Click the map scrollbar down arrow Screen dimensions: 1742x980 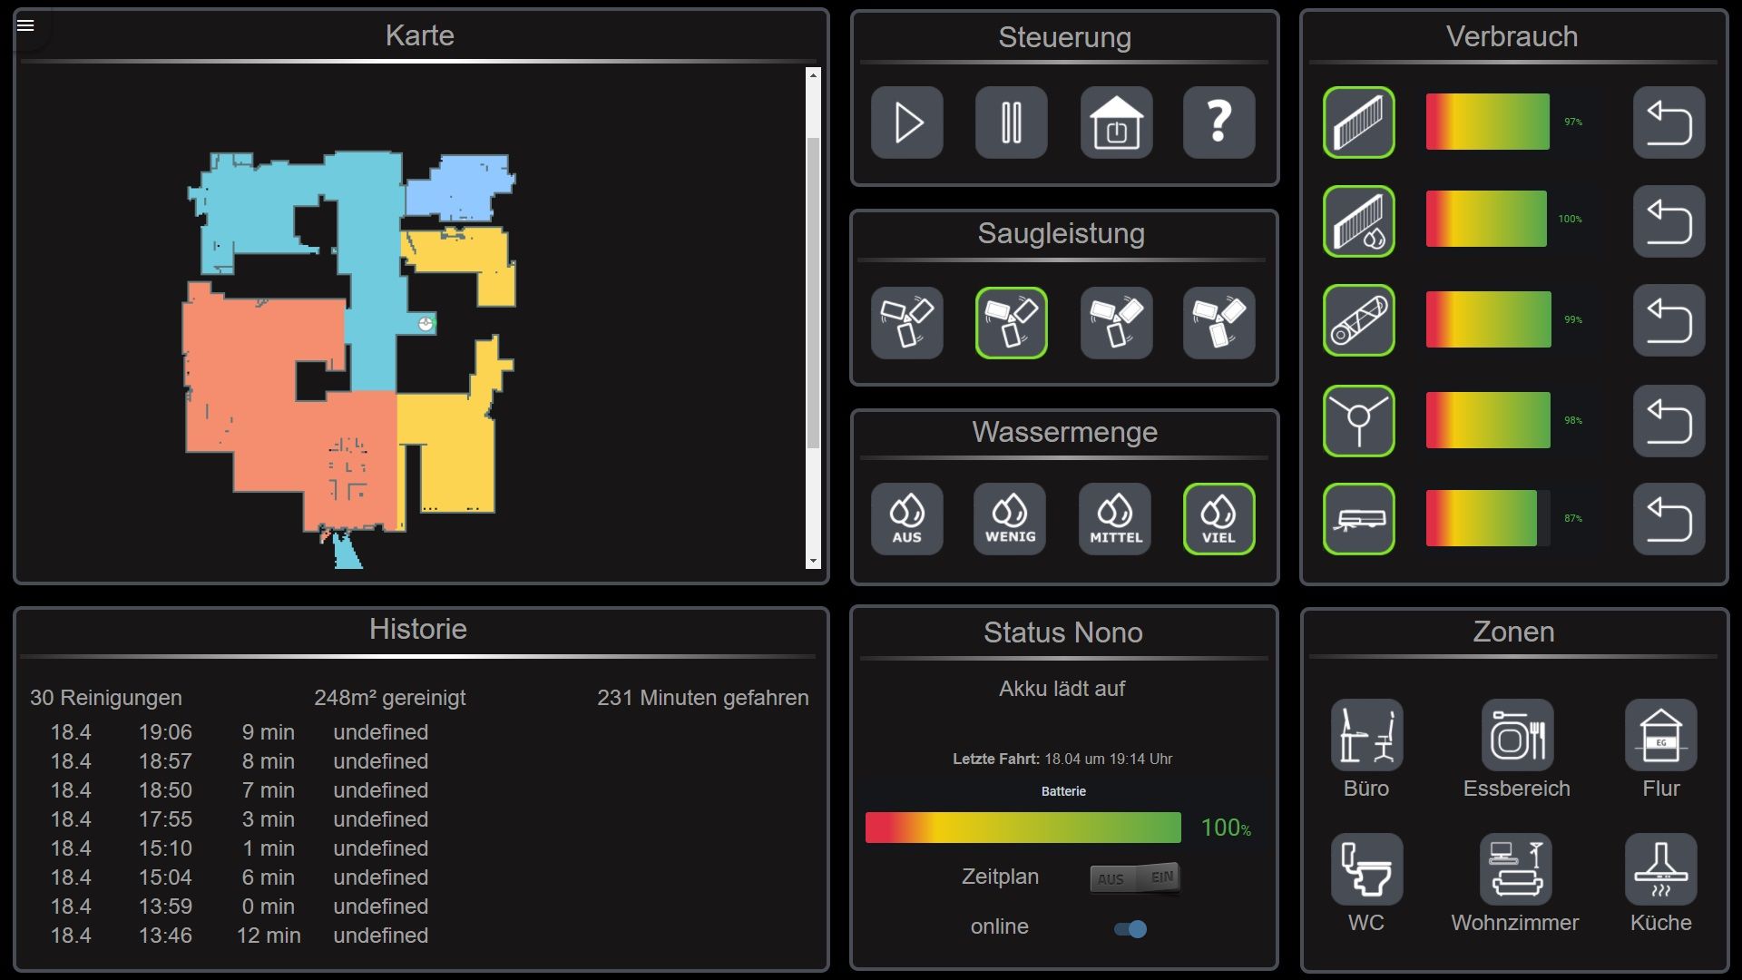813,562
